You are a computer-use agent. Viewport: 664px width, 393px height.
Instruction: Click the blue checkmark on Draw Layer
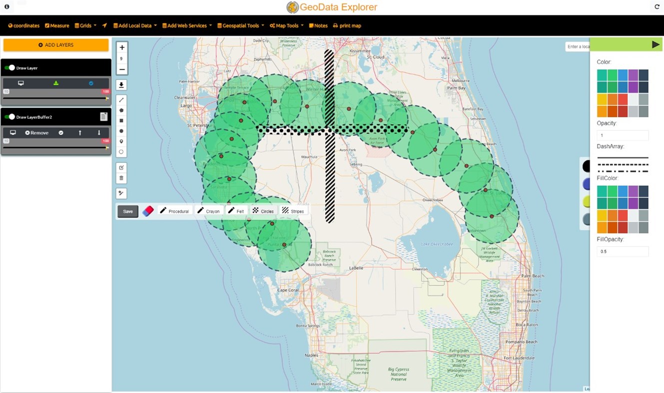pos(91,83)
